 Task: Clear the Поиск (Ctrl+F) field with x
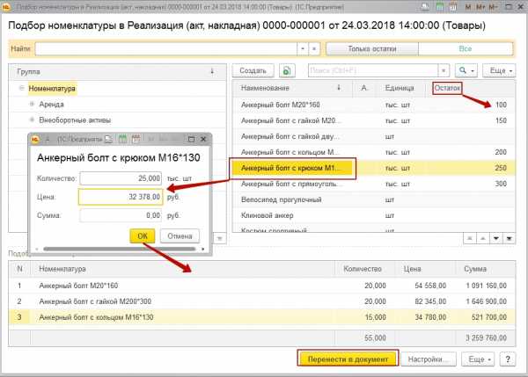[x=444, y=70]
